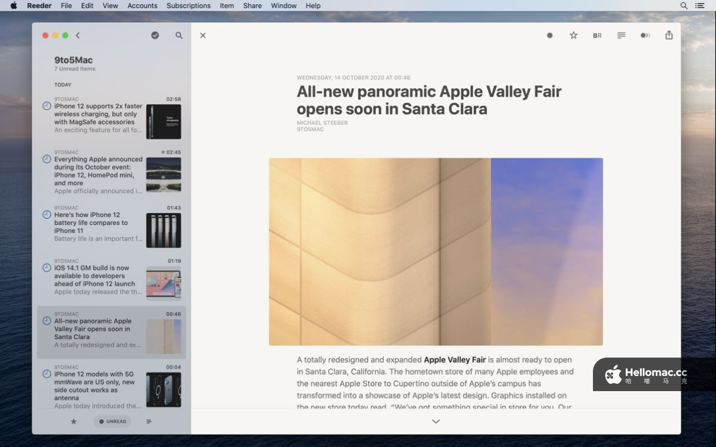This screenshot has width=716, height=447.
Task: Click the article hero image
Action: pyautogui.click(x=436, y=251)
